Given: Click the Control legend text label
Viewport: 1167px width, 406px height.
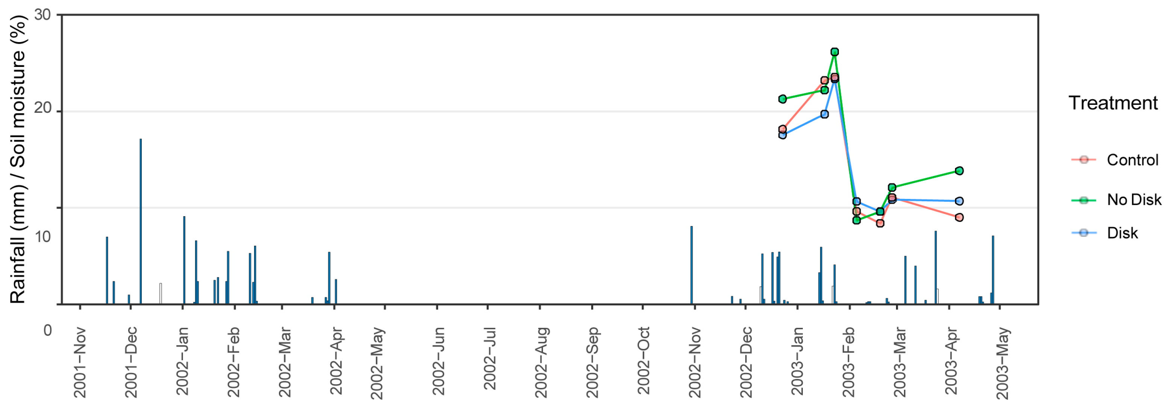Looking at the screenshot, I should pos(1132,160).
